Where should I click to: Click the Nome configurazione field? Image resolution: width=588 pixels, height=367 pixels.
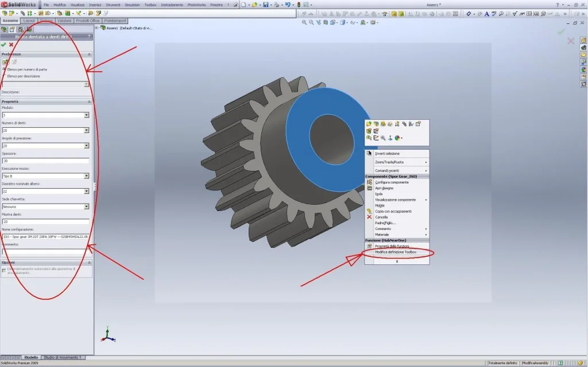[x=45, y=237]
